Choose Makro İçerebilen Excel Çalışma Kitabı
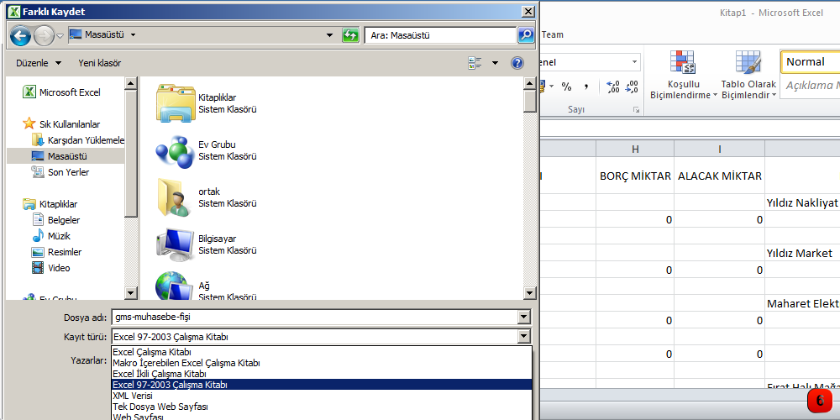This screenshot has height=420, width=840. click(x=322, y=363)
